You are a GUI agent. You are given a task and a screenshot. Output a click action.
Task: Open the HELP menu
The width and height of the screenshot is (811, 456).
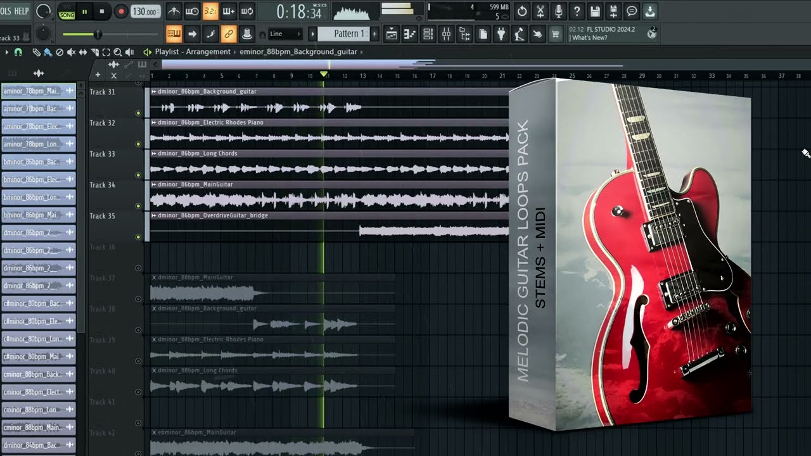tap(22, 11)
